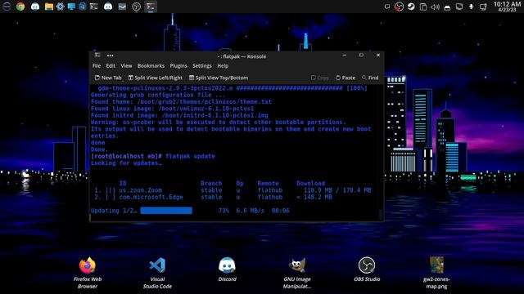Click 'Generating grub configuration file' line

[158, 95]
